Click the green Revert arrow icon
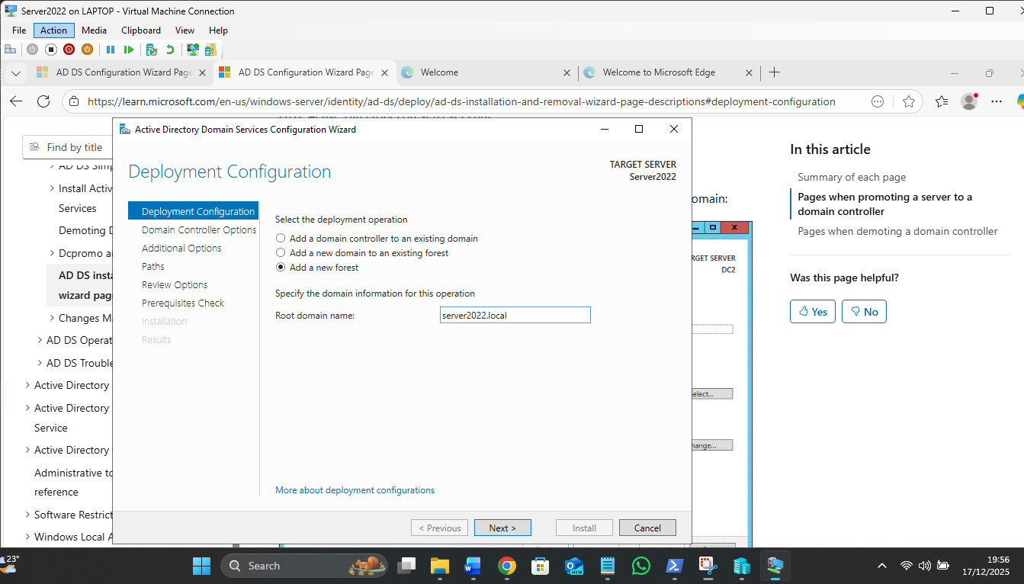The height and width of the screenshot is (584, 1024). [170, 50]
